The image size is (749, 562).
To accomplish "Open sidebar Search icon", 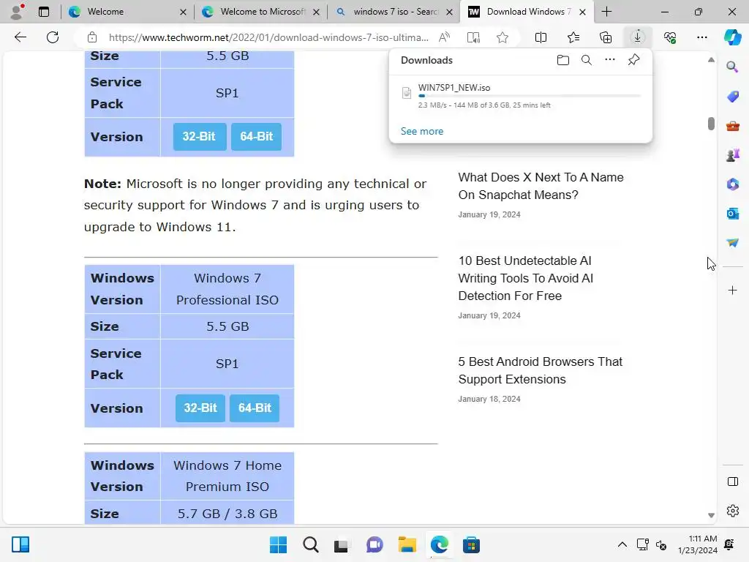I will [x=732, y=67].
